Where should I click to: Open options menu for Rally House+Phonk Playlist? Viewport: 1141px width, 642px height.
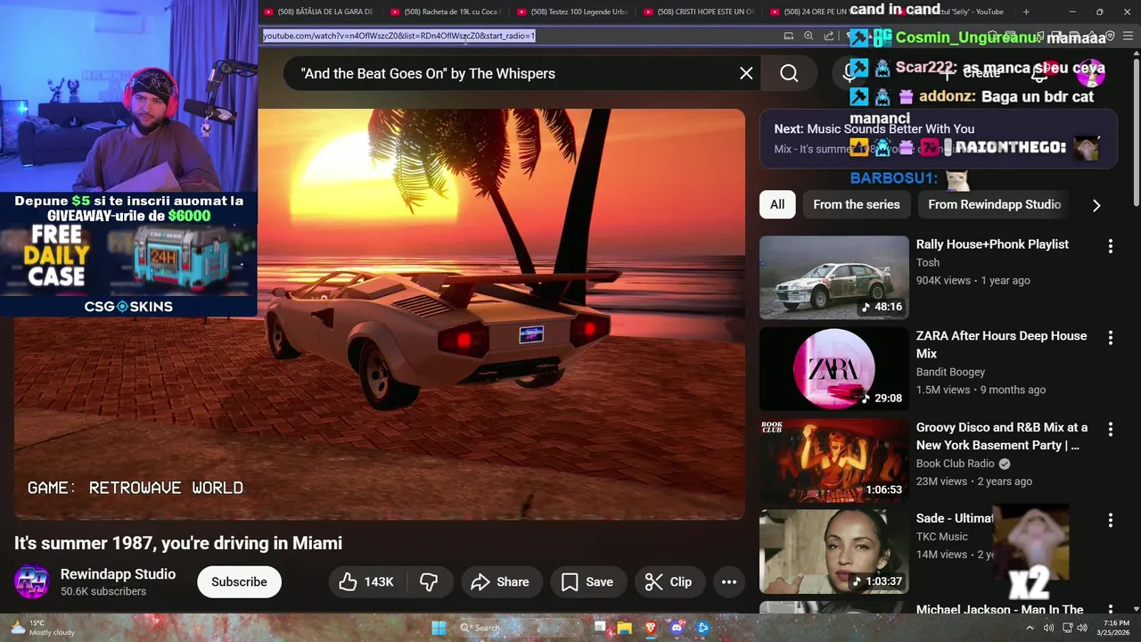click(1110, 246)
